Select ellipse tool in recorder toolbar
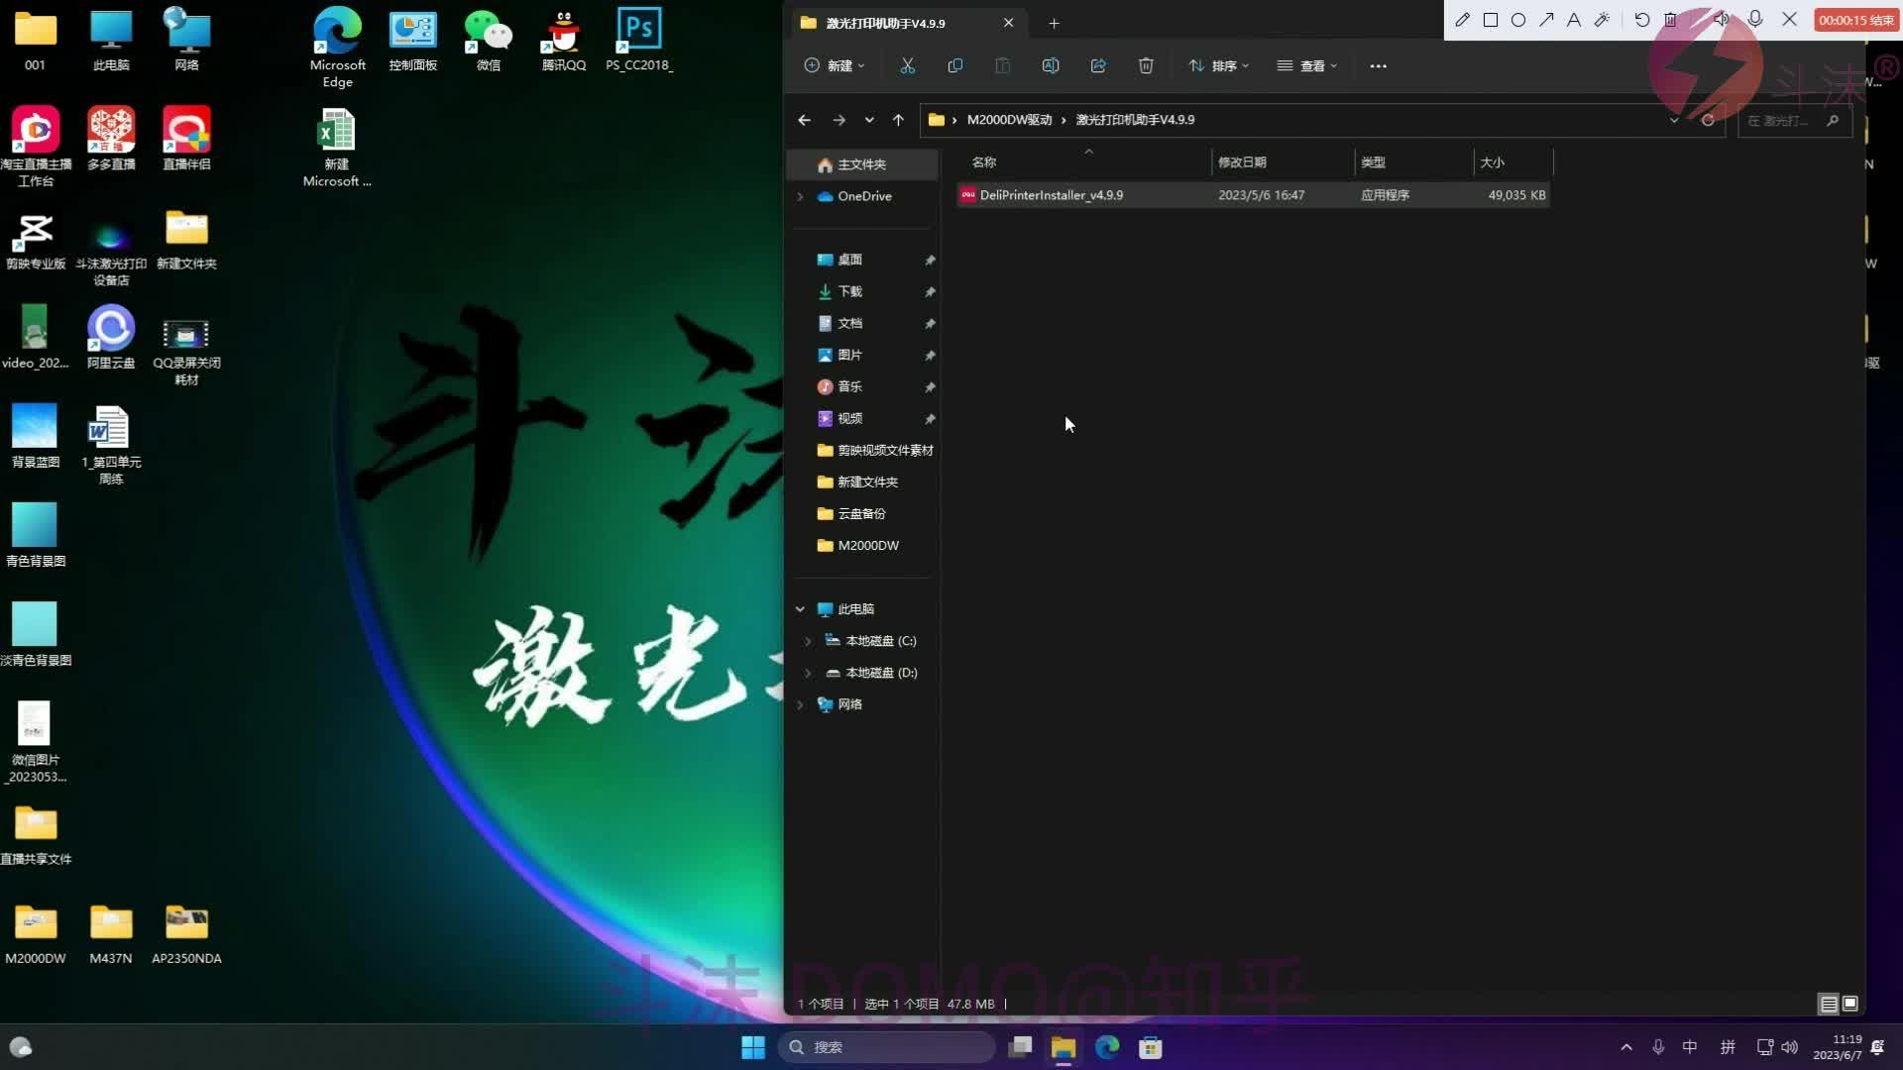The height and width of the screenshot is (1070, 1903). tap(1517, 20)
